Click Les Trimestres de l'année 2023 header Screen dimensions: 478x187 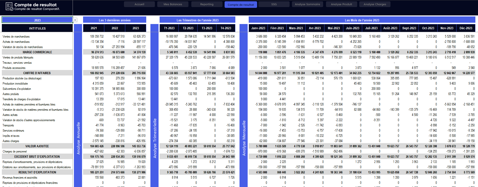[x=197, y=20]
